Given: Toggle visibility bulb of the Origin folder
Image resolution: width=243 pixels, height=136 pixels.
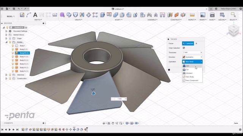Looking at the screenshot, I should click(x=10, y=39).
